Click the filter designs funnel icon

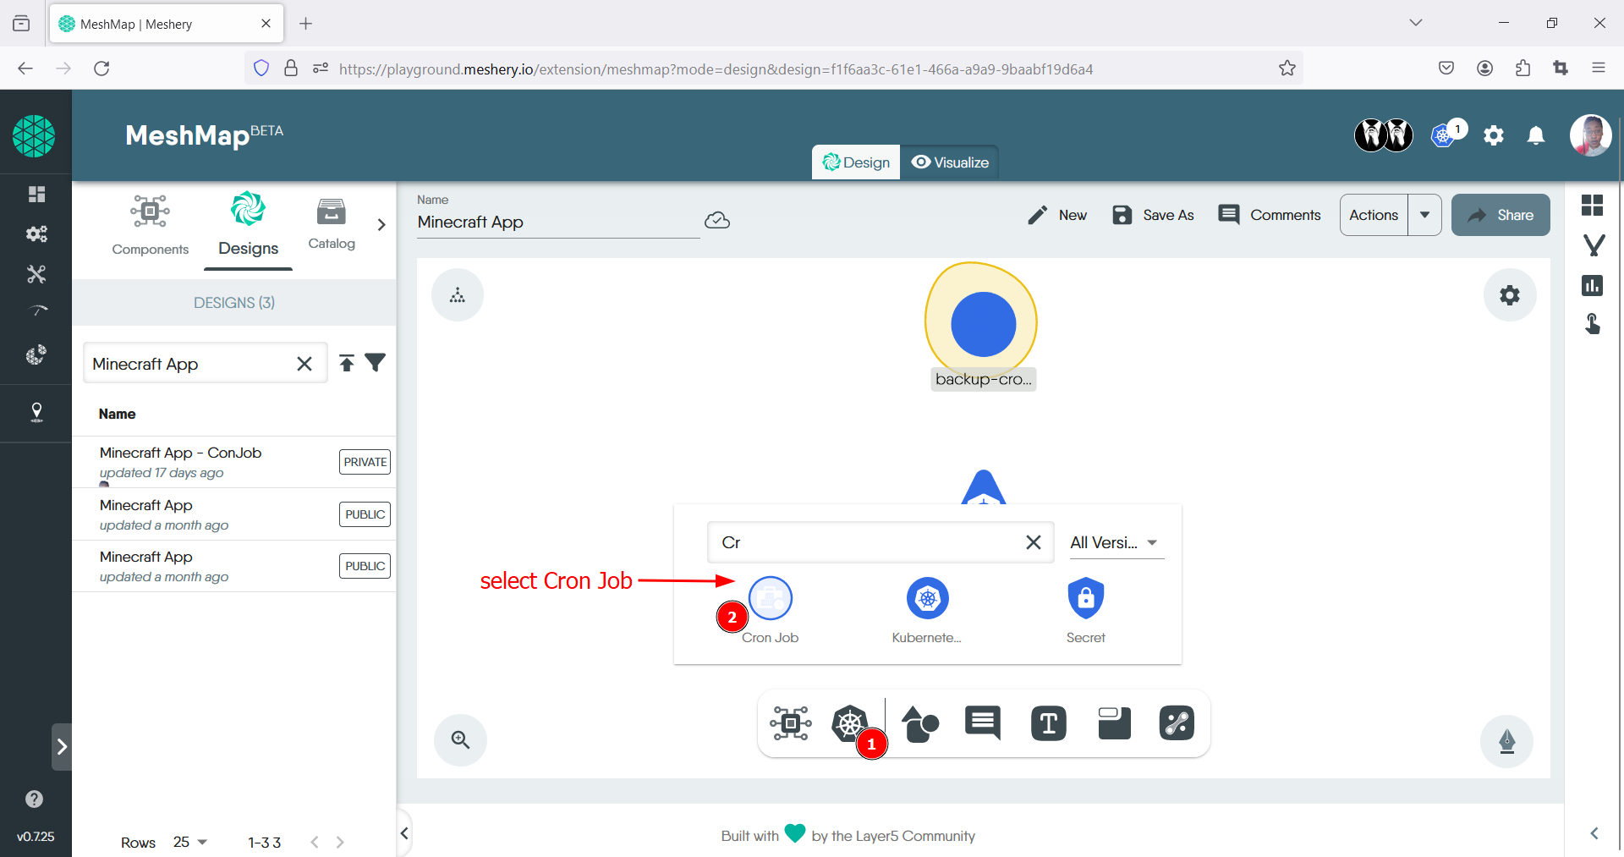(376, 363)
